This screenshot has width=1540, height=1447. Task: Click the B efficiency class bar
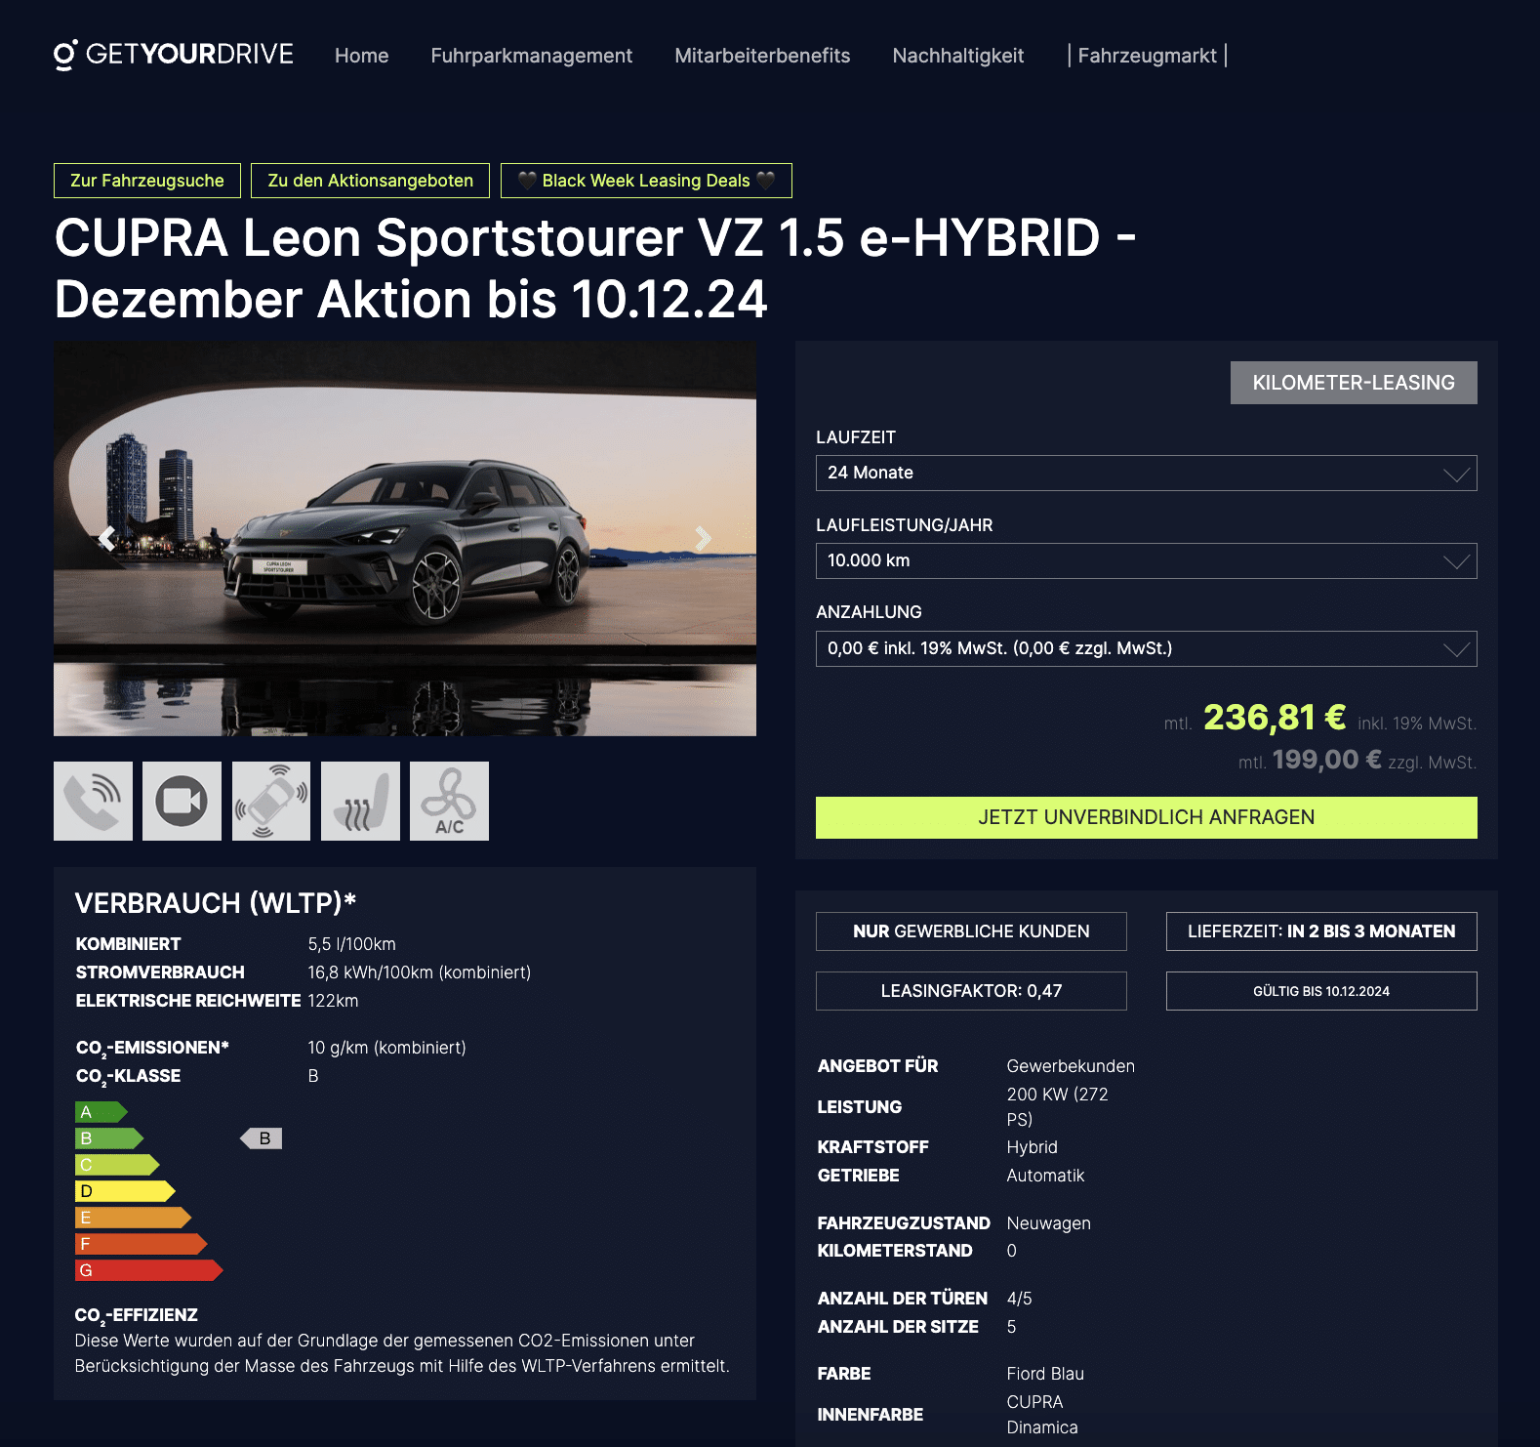pos(109,1138)
